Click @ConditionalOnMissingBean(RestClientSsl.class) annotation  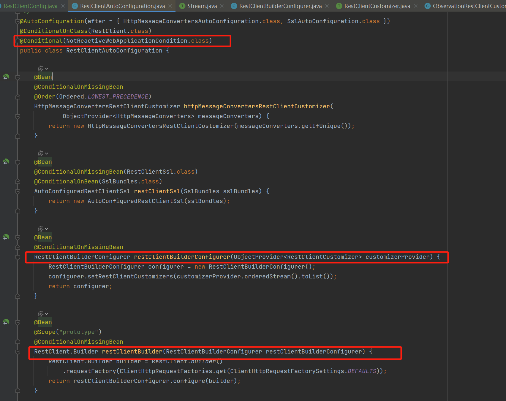click(x=116, y=172)
